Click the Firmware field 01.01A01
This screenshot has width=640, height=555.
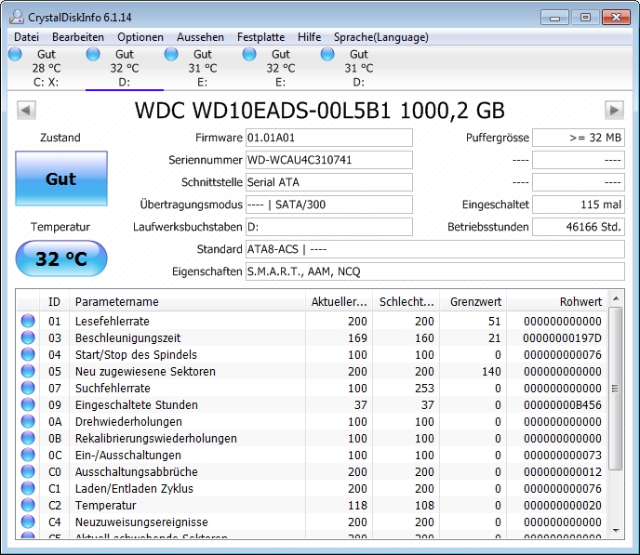click(329, 138)
